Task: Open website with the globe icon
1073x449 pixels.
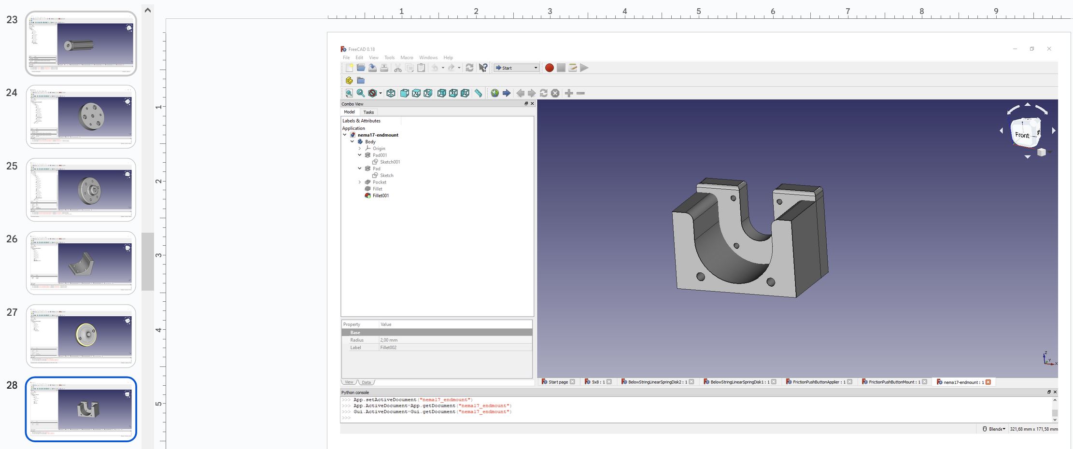Action: [x=495, y=93]
